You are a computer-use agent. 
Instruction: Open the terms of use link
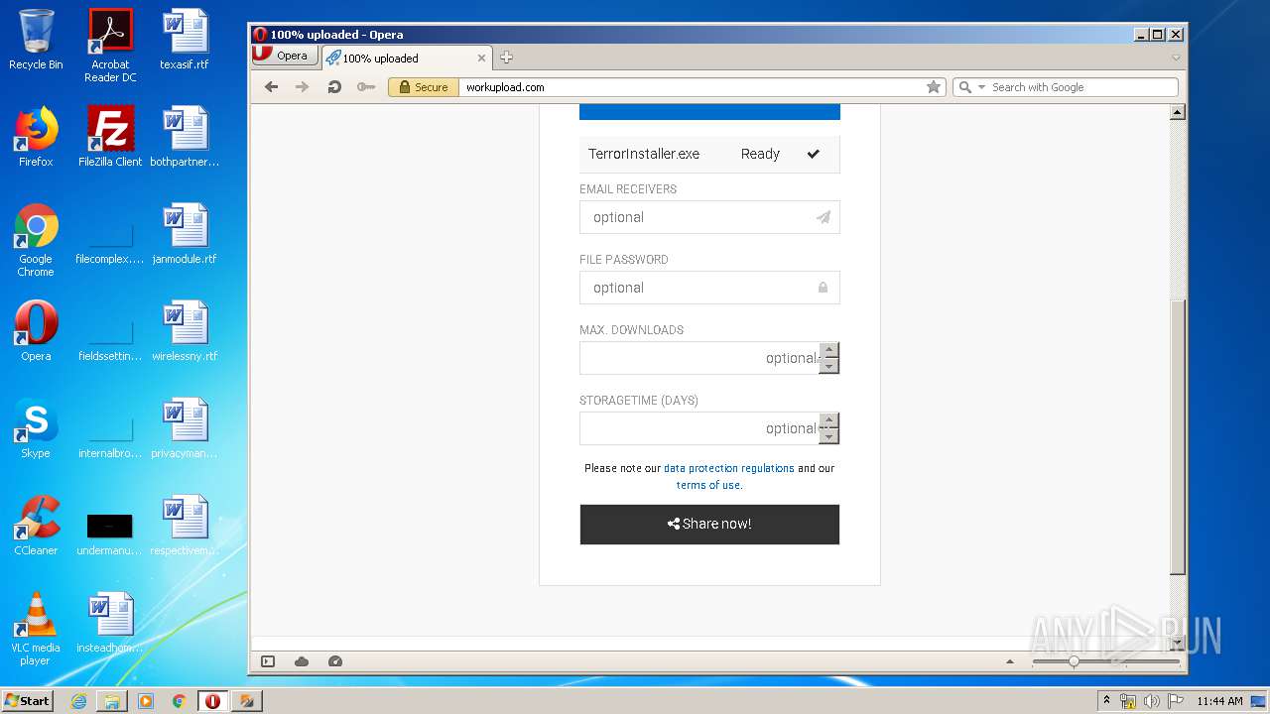(x=707, y=485)
